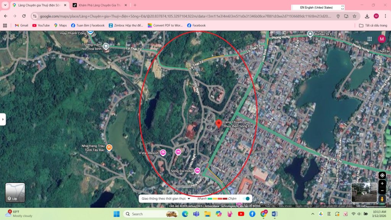
Task: Open the clock showing 10:13 AM
Action: point(379,214)
